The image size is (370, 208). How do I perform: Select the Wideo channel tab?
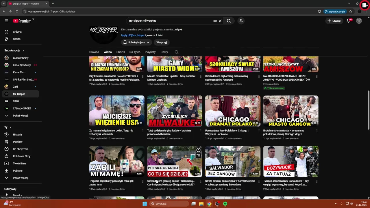(x=108, y=52)
